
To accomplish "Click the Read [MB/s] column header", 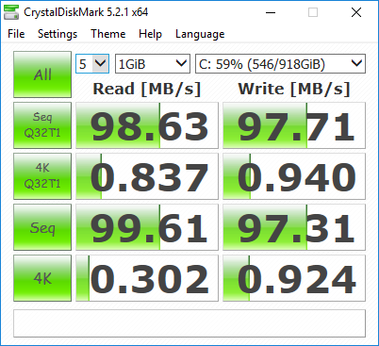I will [147, 89].
